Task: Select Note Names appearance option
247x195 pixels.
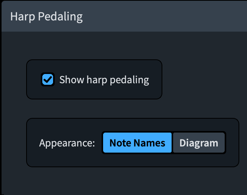Action: [x=137, y=143]
